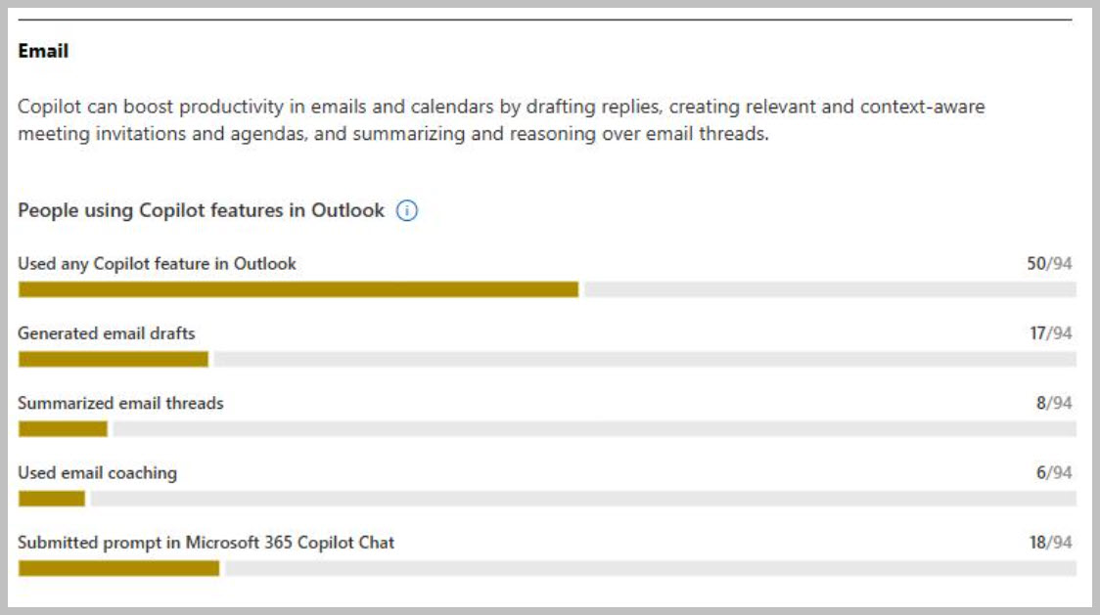The width and height of the screenshot is (1100, 615).
Task: Click the Copilot productivity description paragraph
Action: click(501, 120)
